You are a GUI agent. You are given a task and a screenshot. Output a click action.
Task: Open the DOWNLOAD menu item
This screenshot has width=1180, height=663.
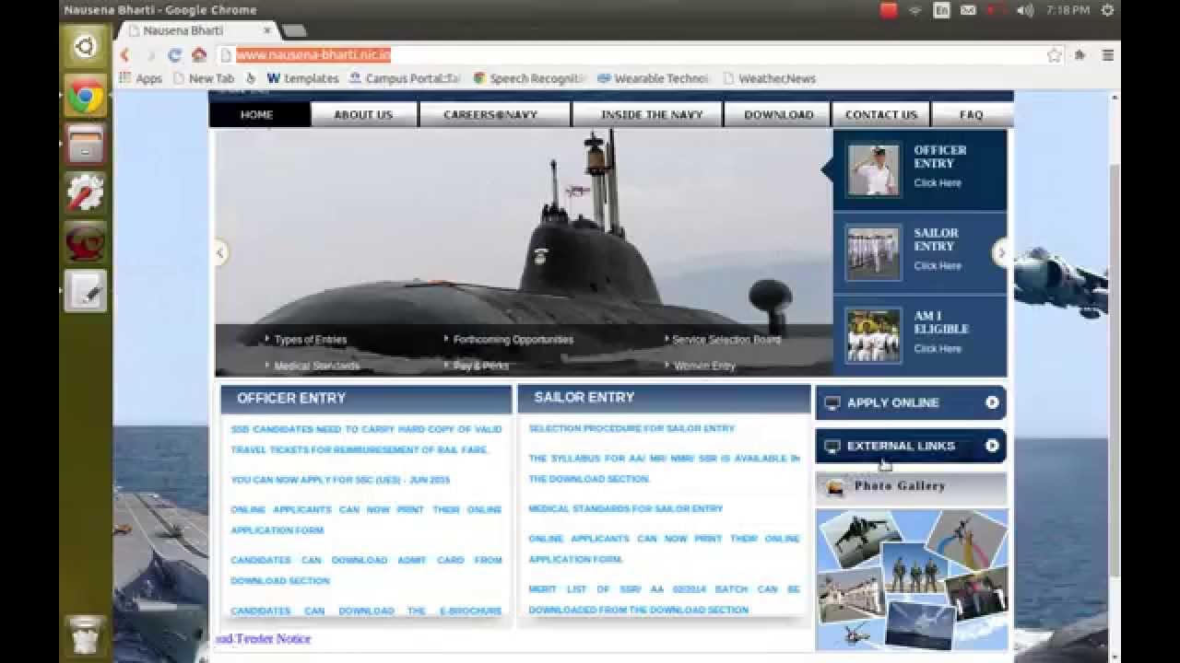click(x=779, y=114)
